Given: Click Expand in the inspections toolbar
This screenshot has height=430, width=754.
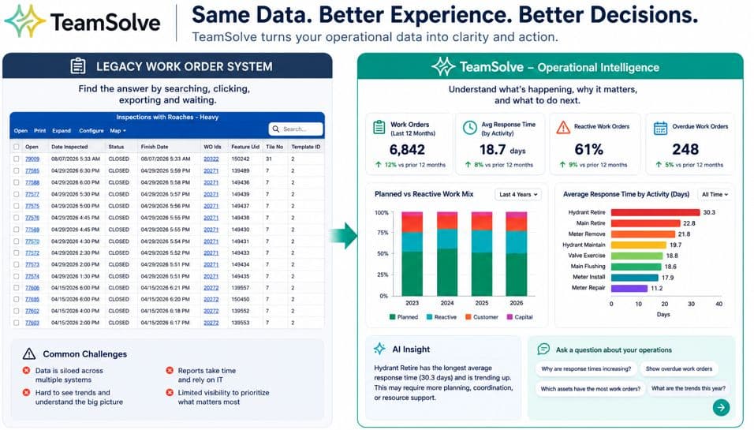Looking at the screenshot, I should tap(62, 130).
